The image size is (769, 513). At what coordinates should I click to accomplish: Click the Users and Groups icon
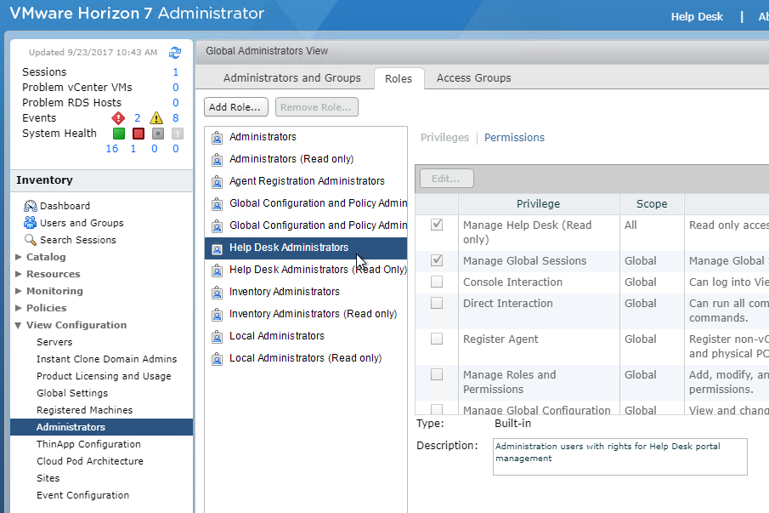(31, 223)
